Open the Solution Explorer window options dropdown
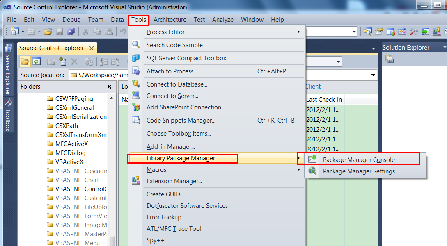 [445, 47]
